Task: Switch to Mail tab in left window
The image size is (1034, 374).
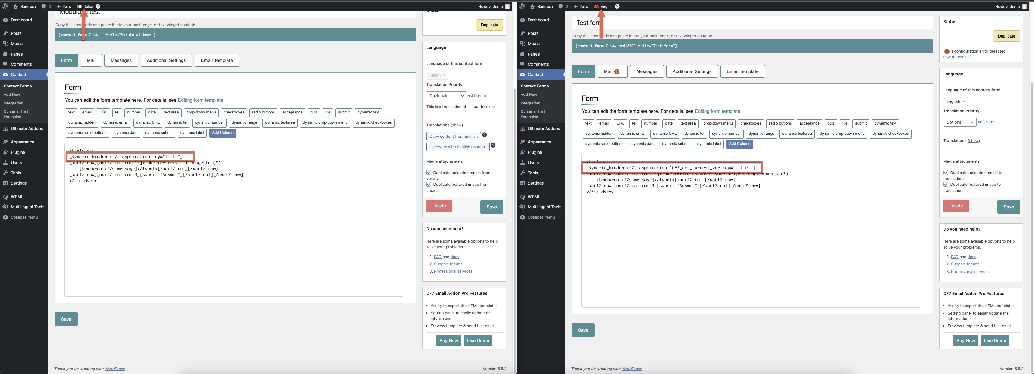Action: pos(91,60)
